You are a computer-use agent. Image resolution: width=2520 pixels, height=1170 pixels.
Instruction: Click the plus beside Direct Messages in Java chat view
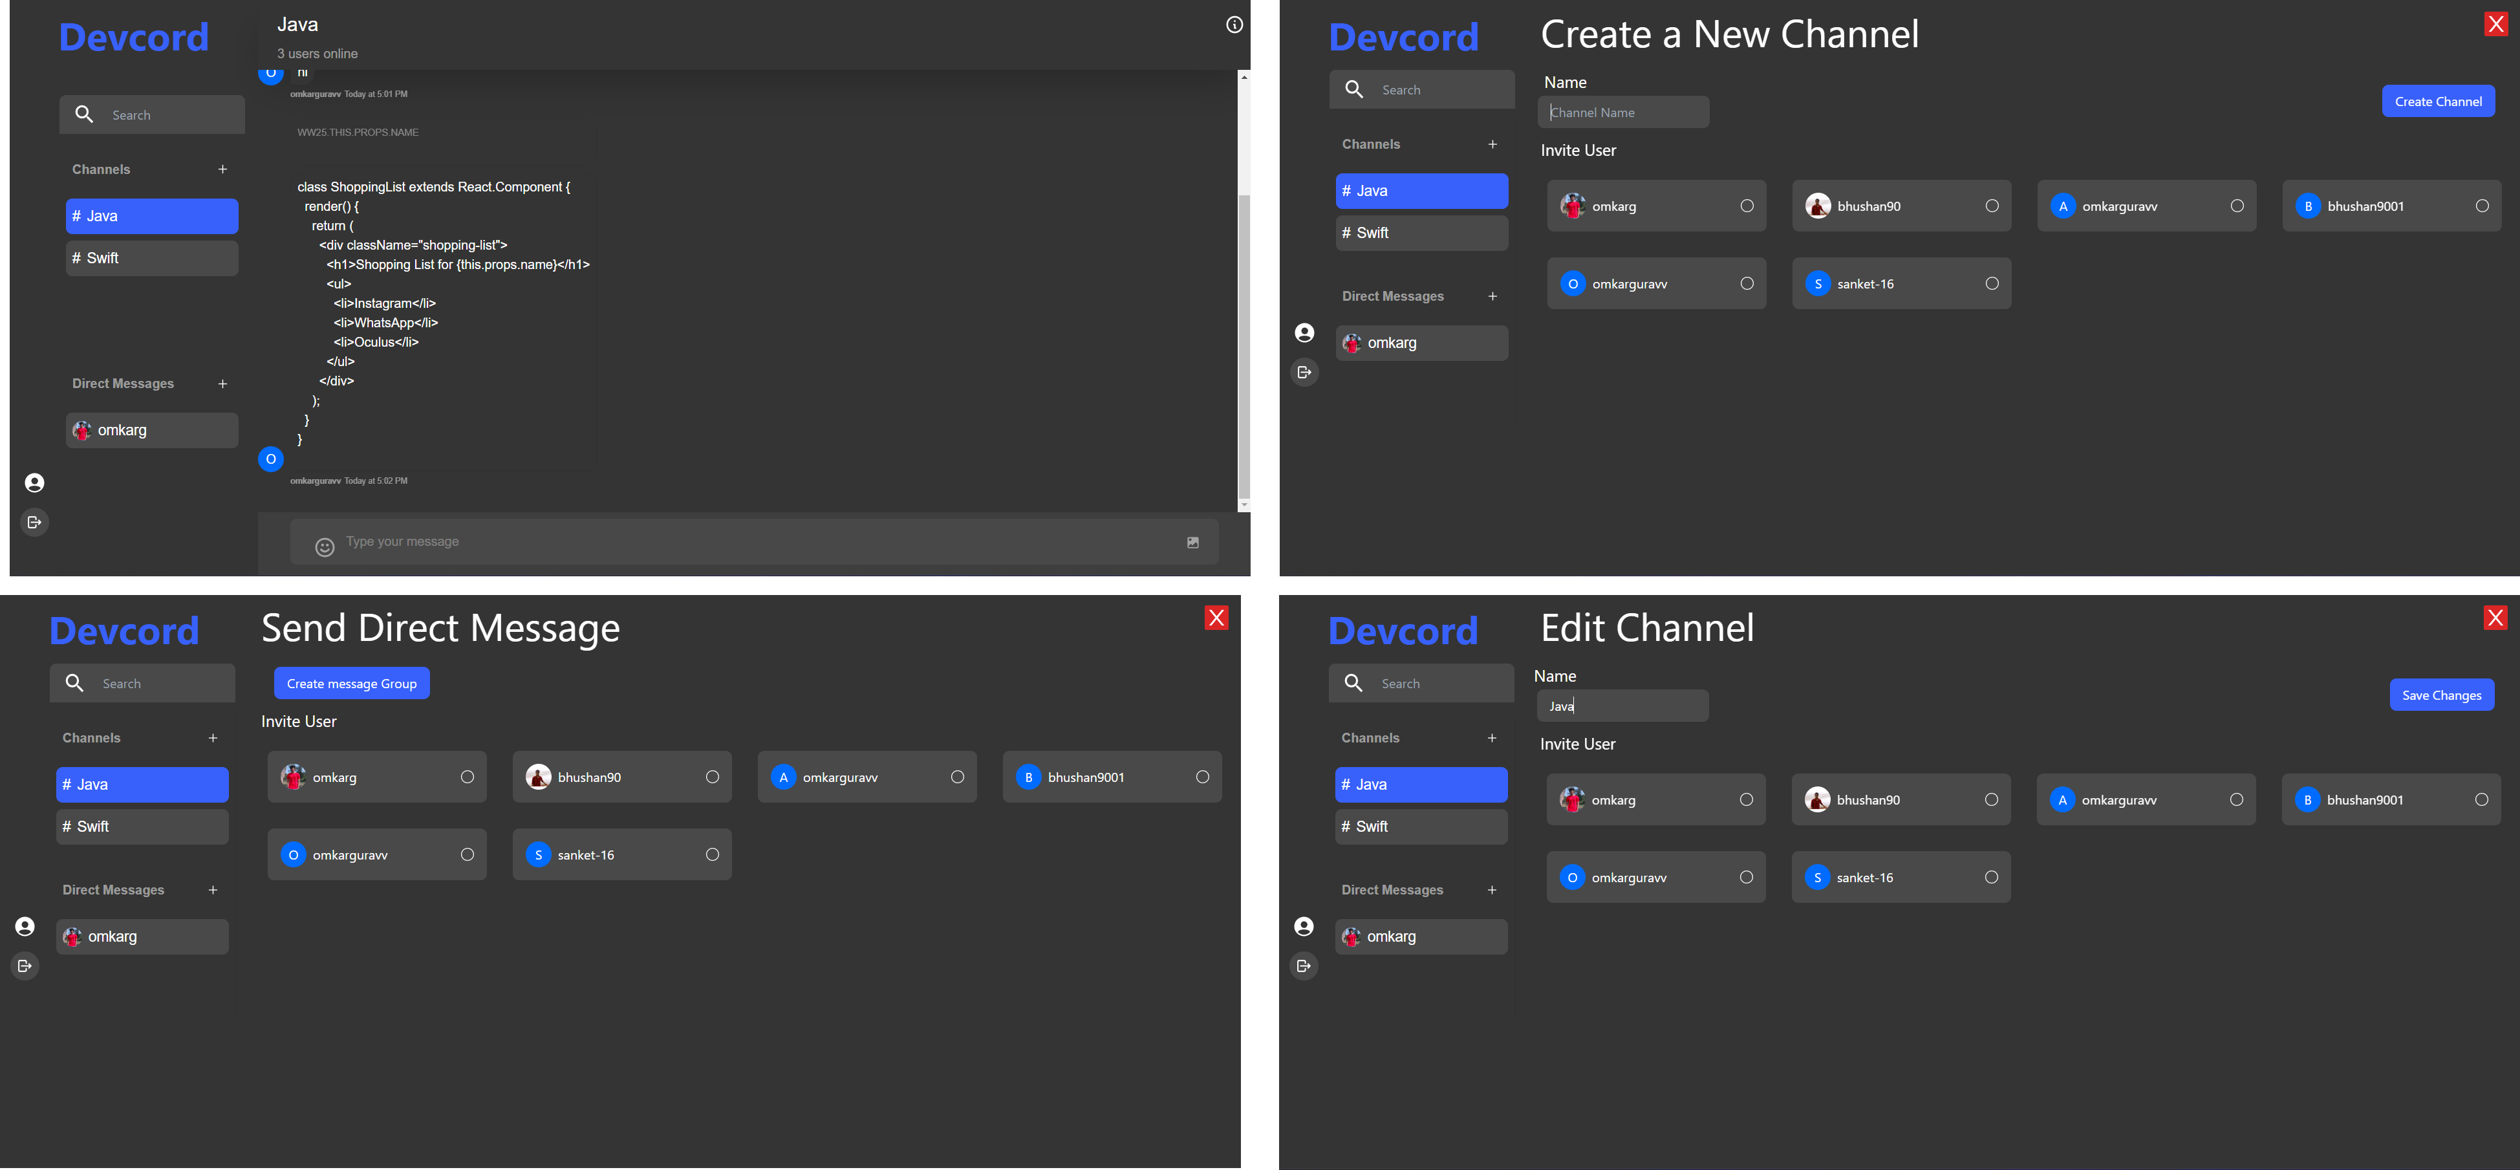223,384
